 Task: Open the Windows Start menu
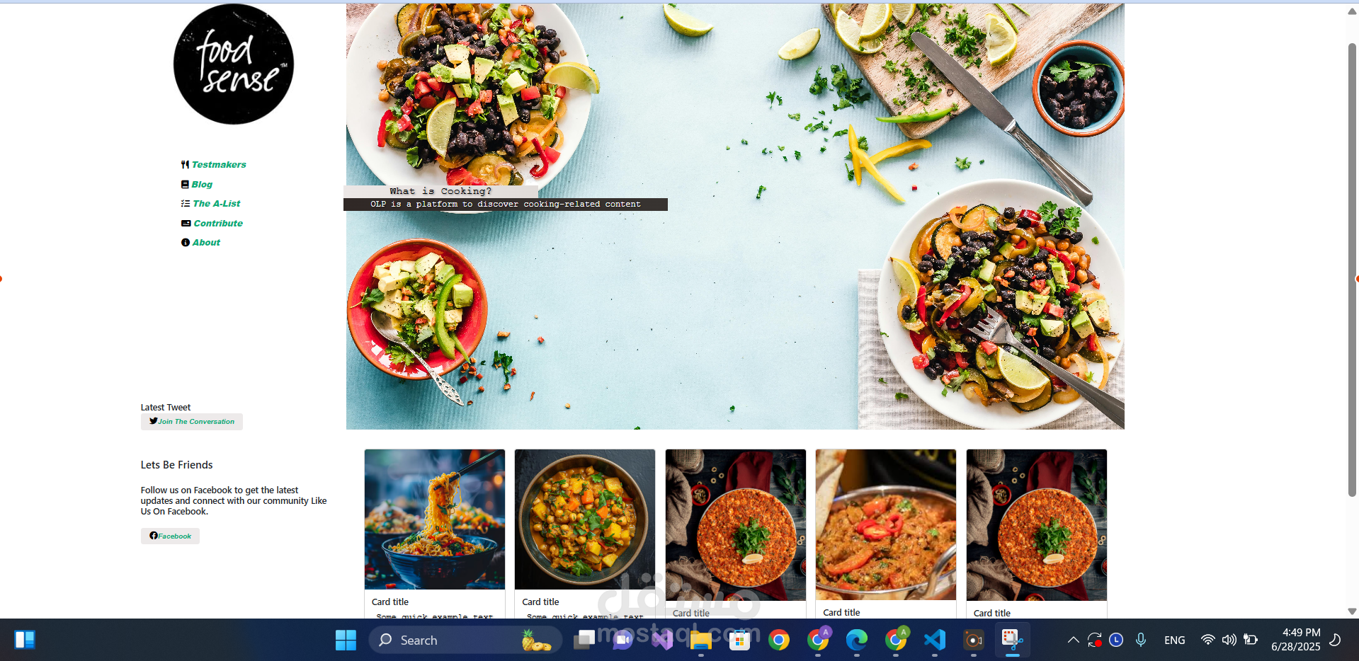coord(346,640)
